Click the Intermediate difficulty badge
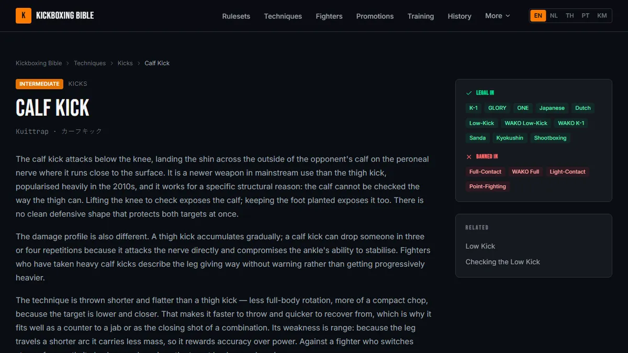The width and height of the screenshot is (628, 353). point(39,84)
